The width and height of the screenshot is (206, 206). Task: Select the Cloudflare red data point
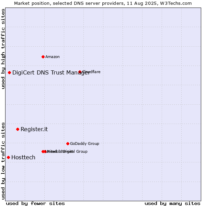tap(80, 72)
